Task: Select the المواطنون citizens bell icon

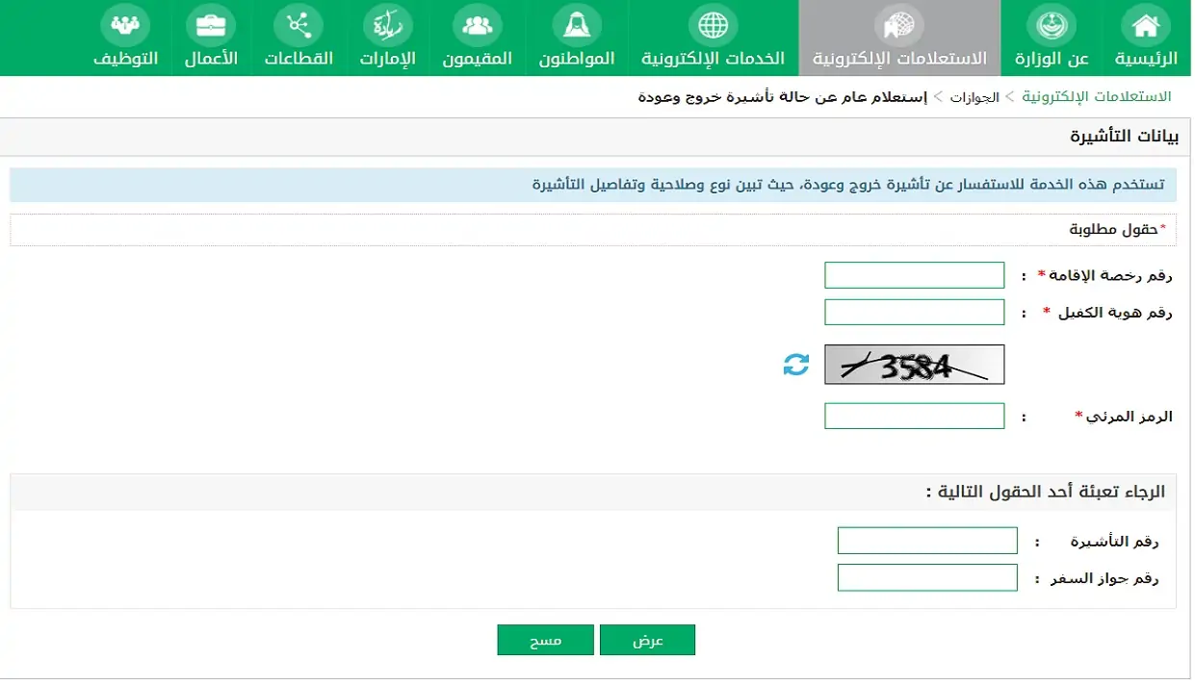Action: click(x=576, y=25)
